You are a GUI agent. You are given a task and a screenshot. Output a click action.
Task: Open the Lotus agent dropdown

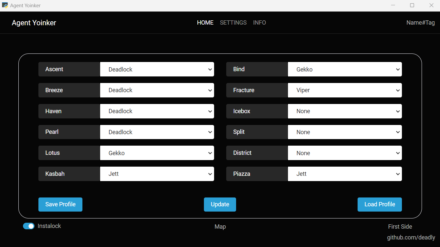point(157,153)
